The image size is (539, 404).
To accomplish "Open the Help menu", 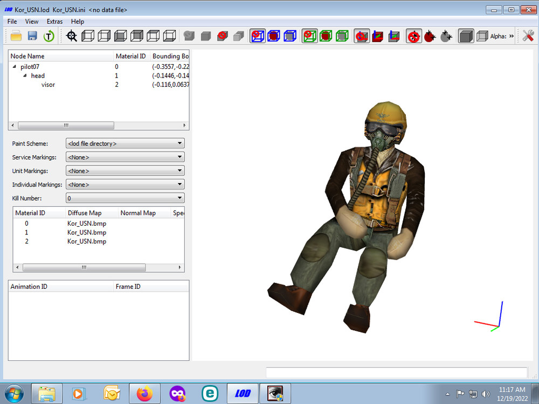I will (77, 22).
